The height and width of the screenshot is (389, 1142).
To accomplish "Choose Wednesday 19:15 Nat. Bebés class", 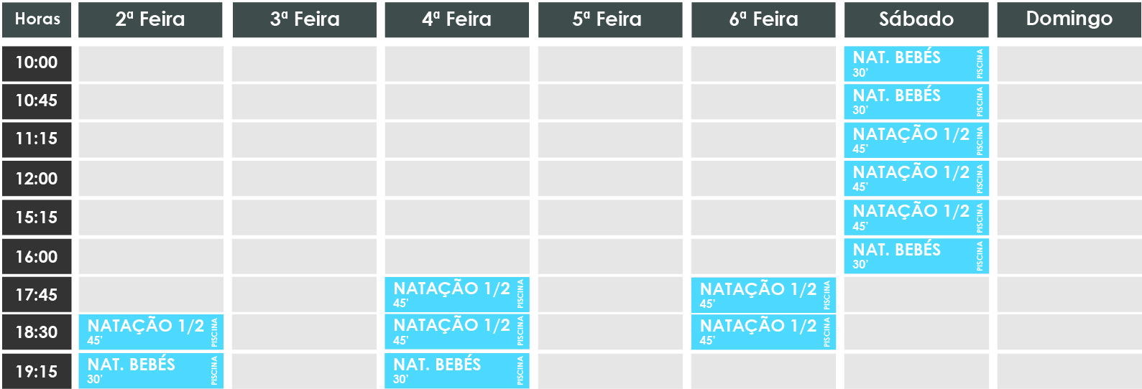I will click(x=457, y=370).
